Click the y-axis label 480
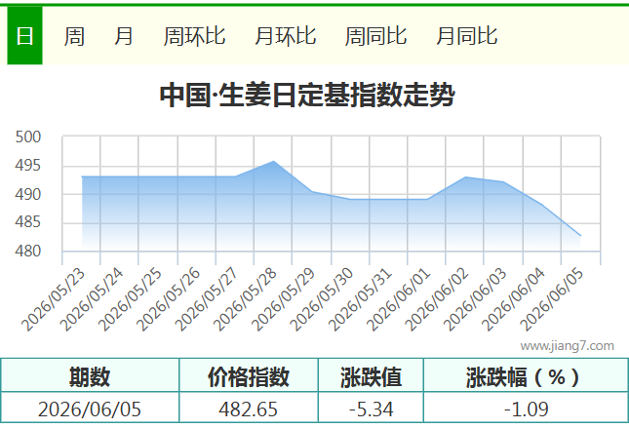The height and width of the screenshot is (429, 629). [28, 251]
